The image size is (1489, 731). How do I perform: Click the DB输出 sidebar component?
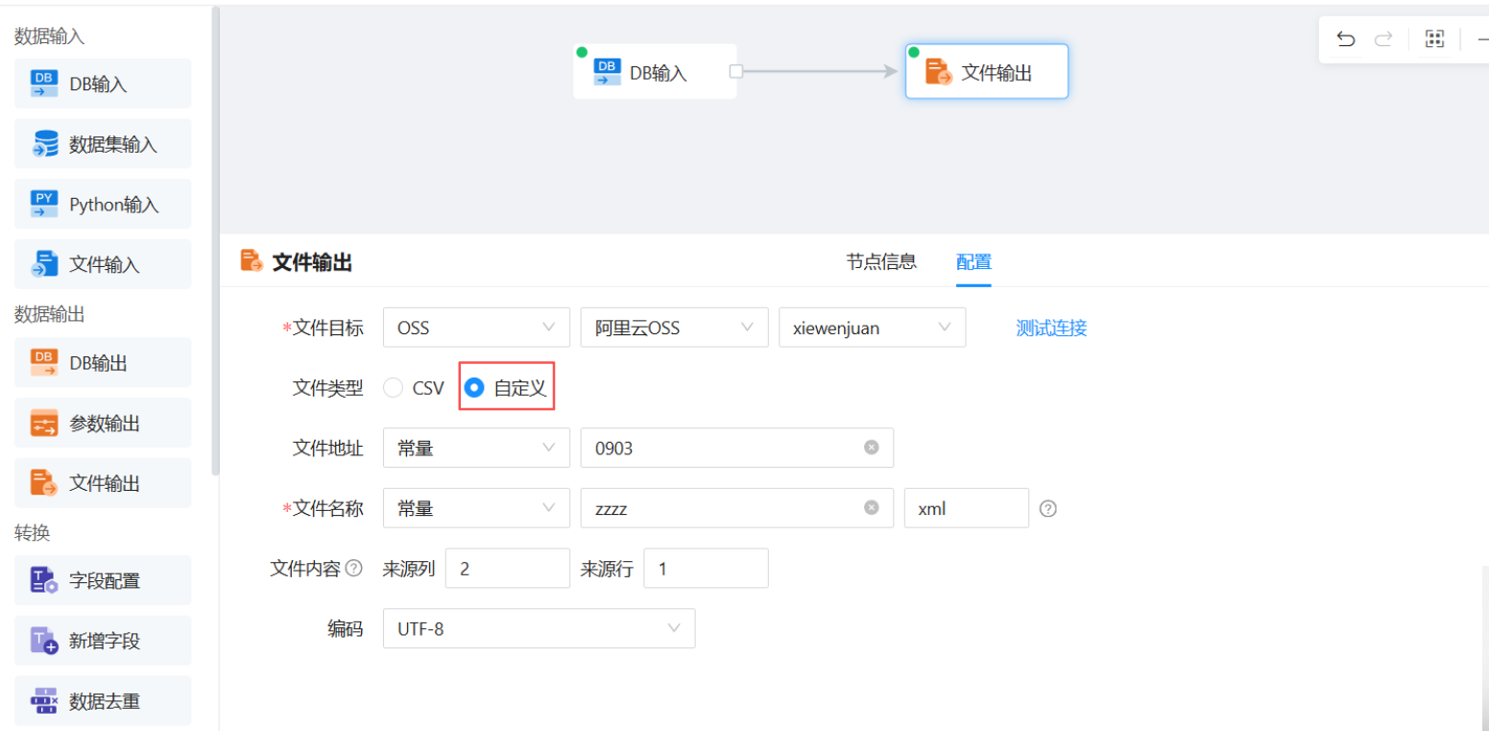103,363
